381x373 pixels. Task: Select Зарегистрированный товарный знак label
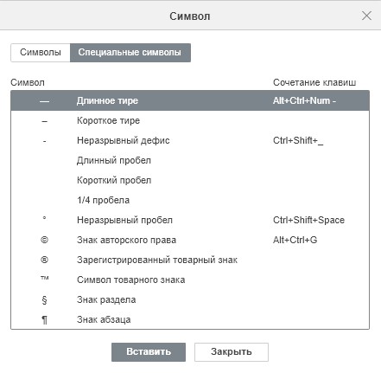[x=157, y=260]
